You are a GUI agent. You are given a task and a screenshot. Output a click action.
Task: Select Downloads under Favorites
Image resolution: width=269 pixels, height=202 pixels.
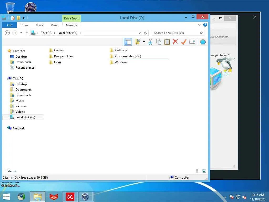click(20, 62)
